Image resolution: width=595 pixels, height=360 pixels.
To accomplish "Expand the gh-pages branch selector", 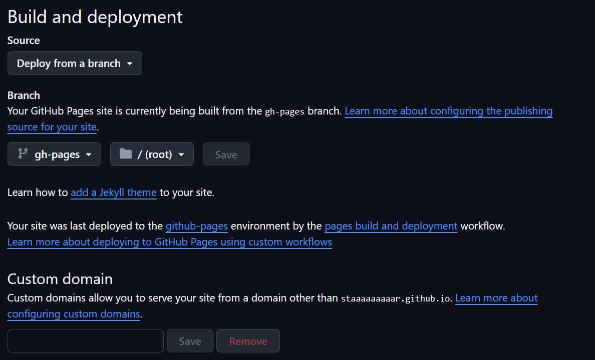I will click(x=54, y=154).
